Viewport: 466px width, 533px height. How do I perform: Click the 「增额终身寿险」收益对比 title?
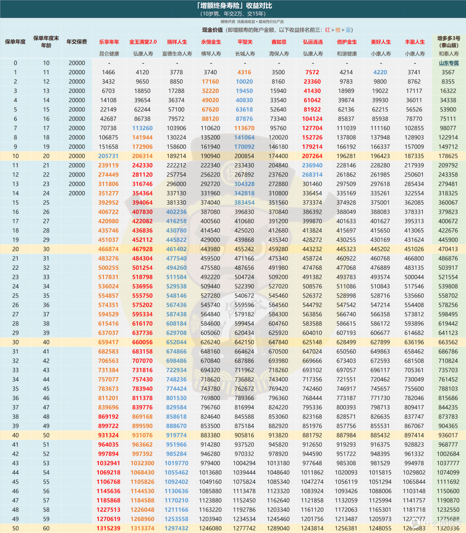click(x=234, y=6)
